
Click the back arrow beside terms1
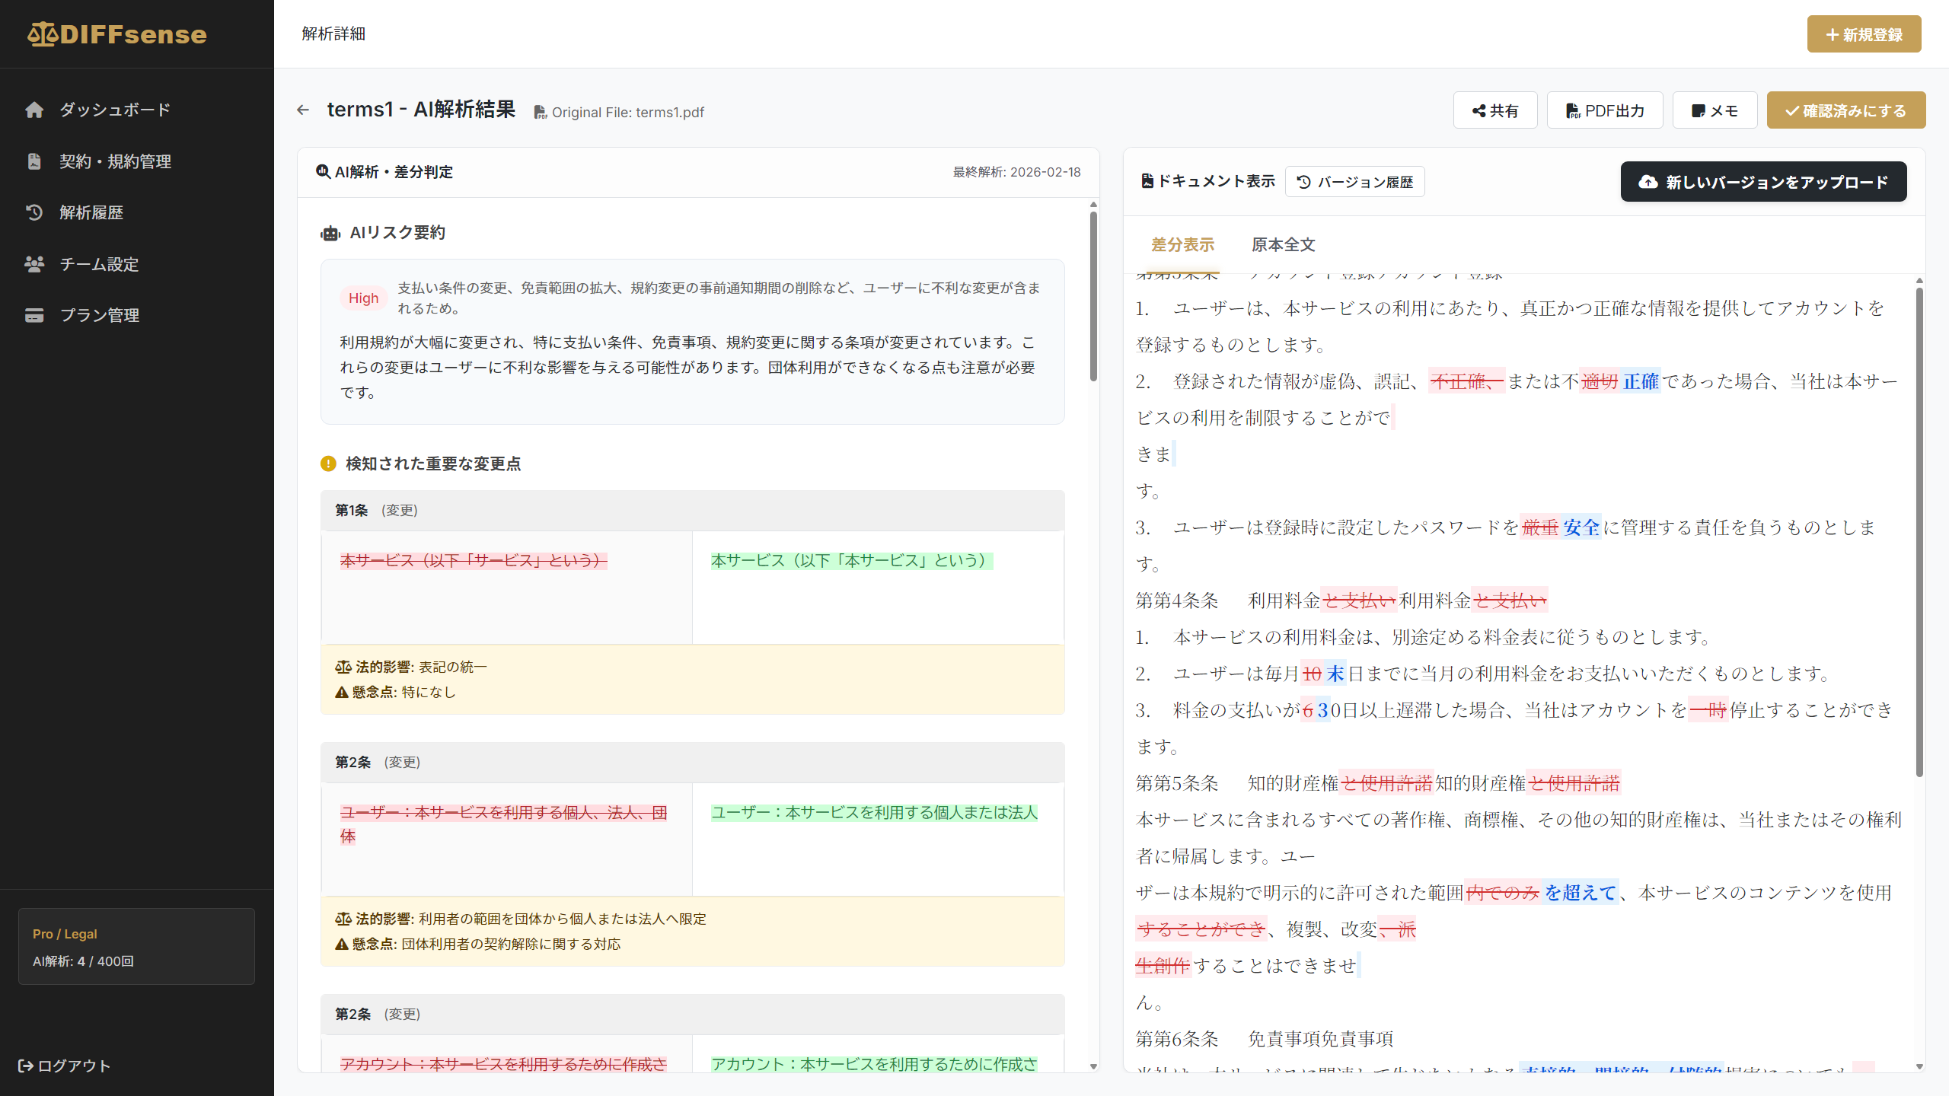pyautogui.click(x=304, y=110)
